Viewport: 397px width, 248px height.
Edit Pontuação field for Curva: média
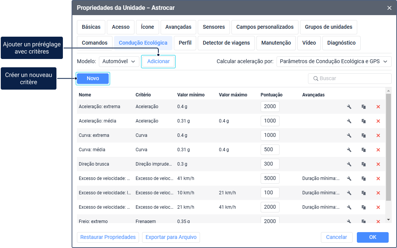(x=270, y=150)
